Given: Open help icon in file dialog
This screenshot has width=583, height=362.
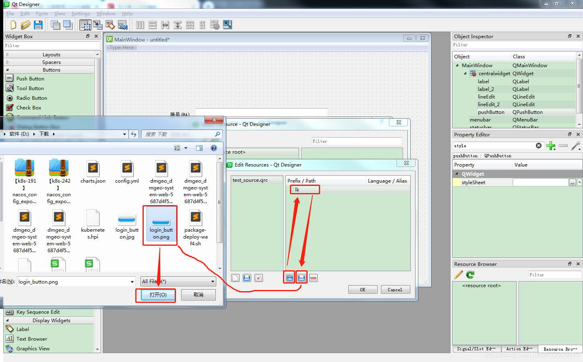Looking at the screenshot, I should click(x=214, y=148).
